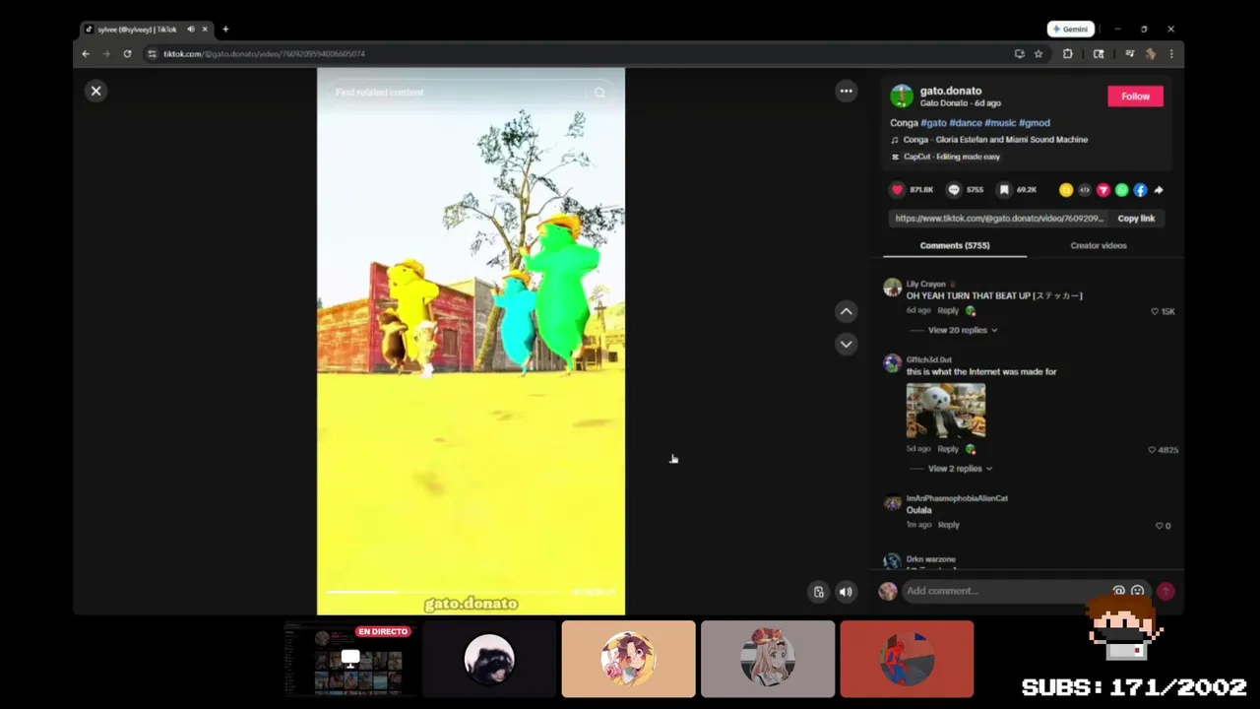Open a new browser tab with plus
Viewport: 1260px width, 709px height.
[225, 30]
